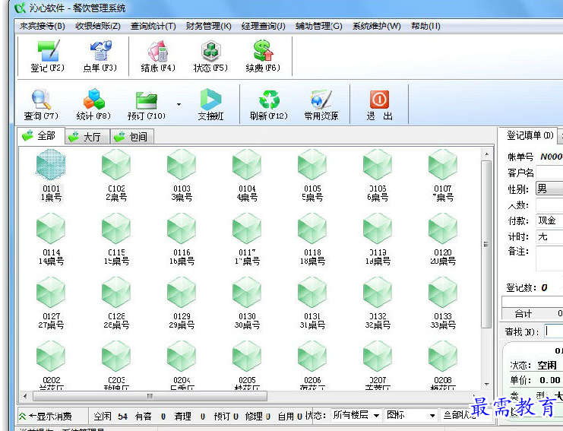This screenshot has width=563, height=431.
Task: Expand the 预订 dropdown arrow
Action: pos(179,104)
